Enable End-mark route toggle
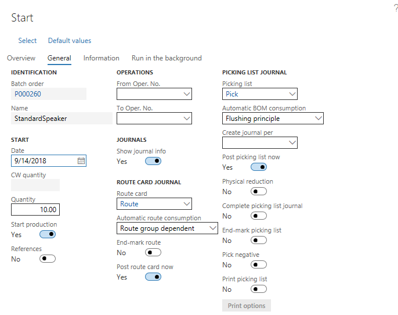Viewport: 398px width, 315px height. [153, 252]
